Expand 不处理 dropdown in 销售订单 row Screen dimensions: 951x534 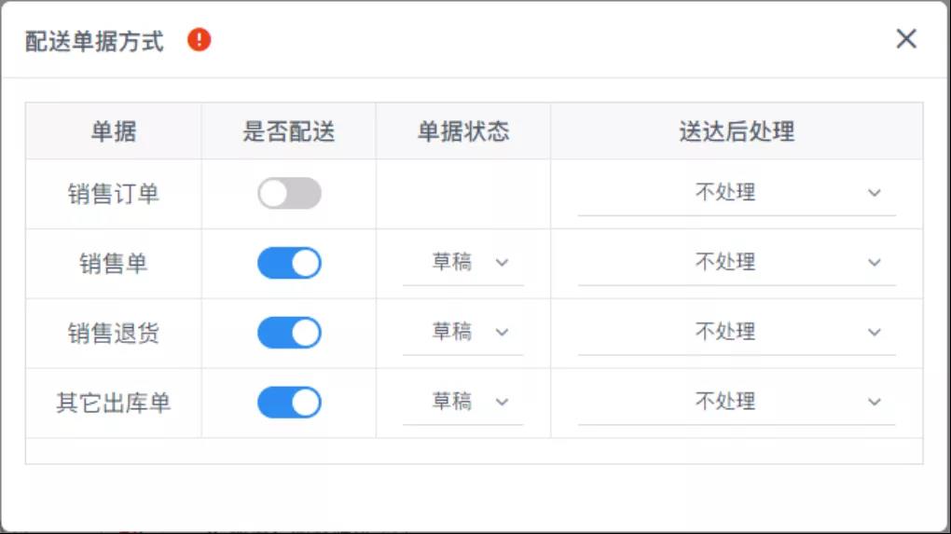737,193
